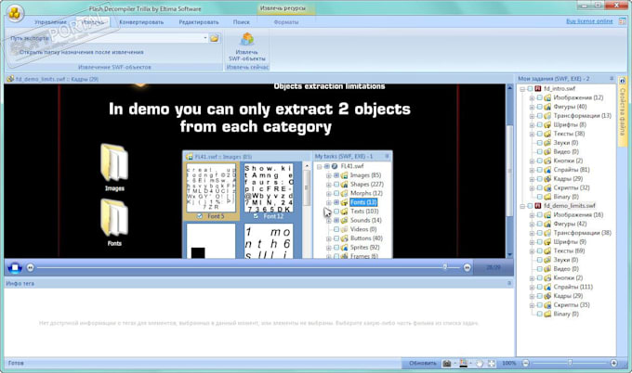Screen dimensions: 632x373
Task: Step to next frame in the player
Action: [x=467, y=267]
